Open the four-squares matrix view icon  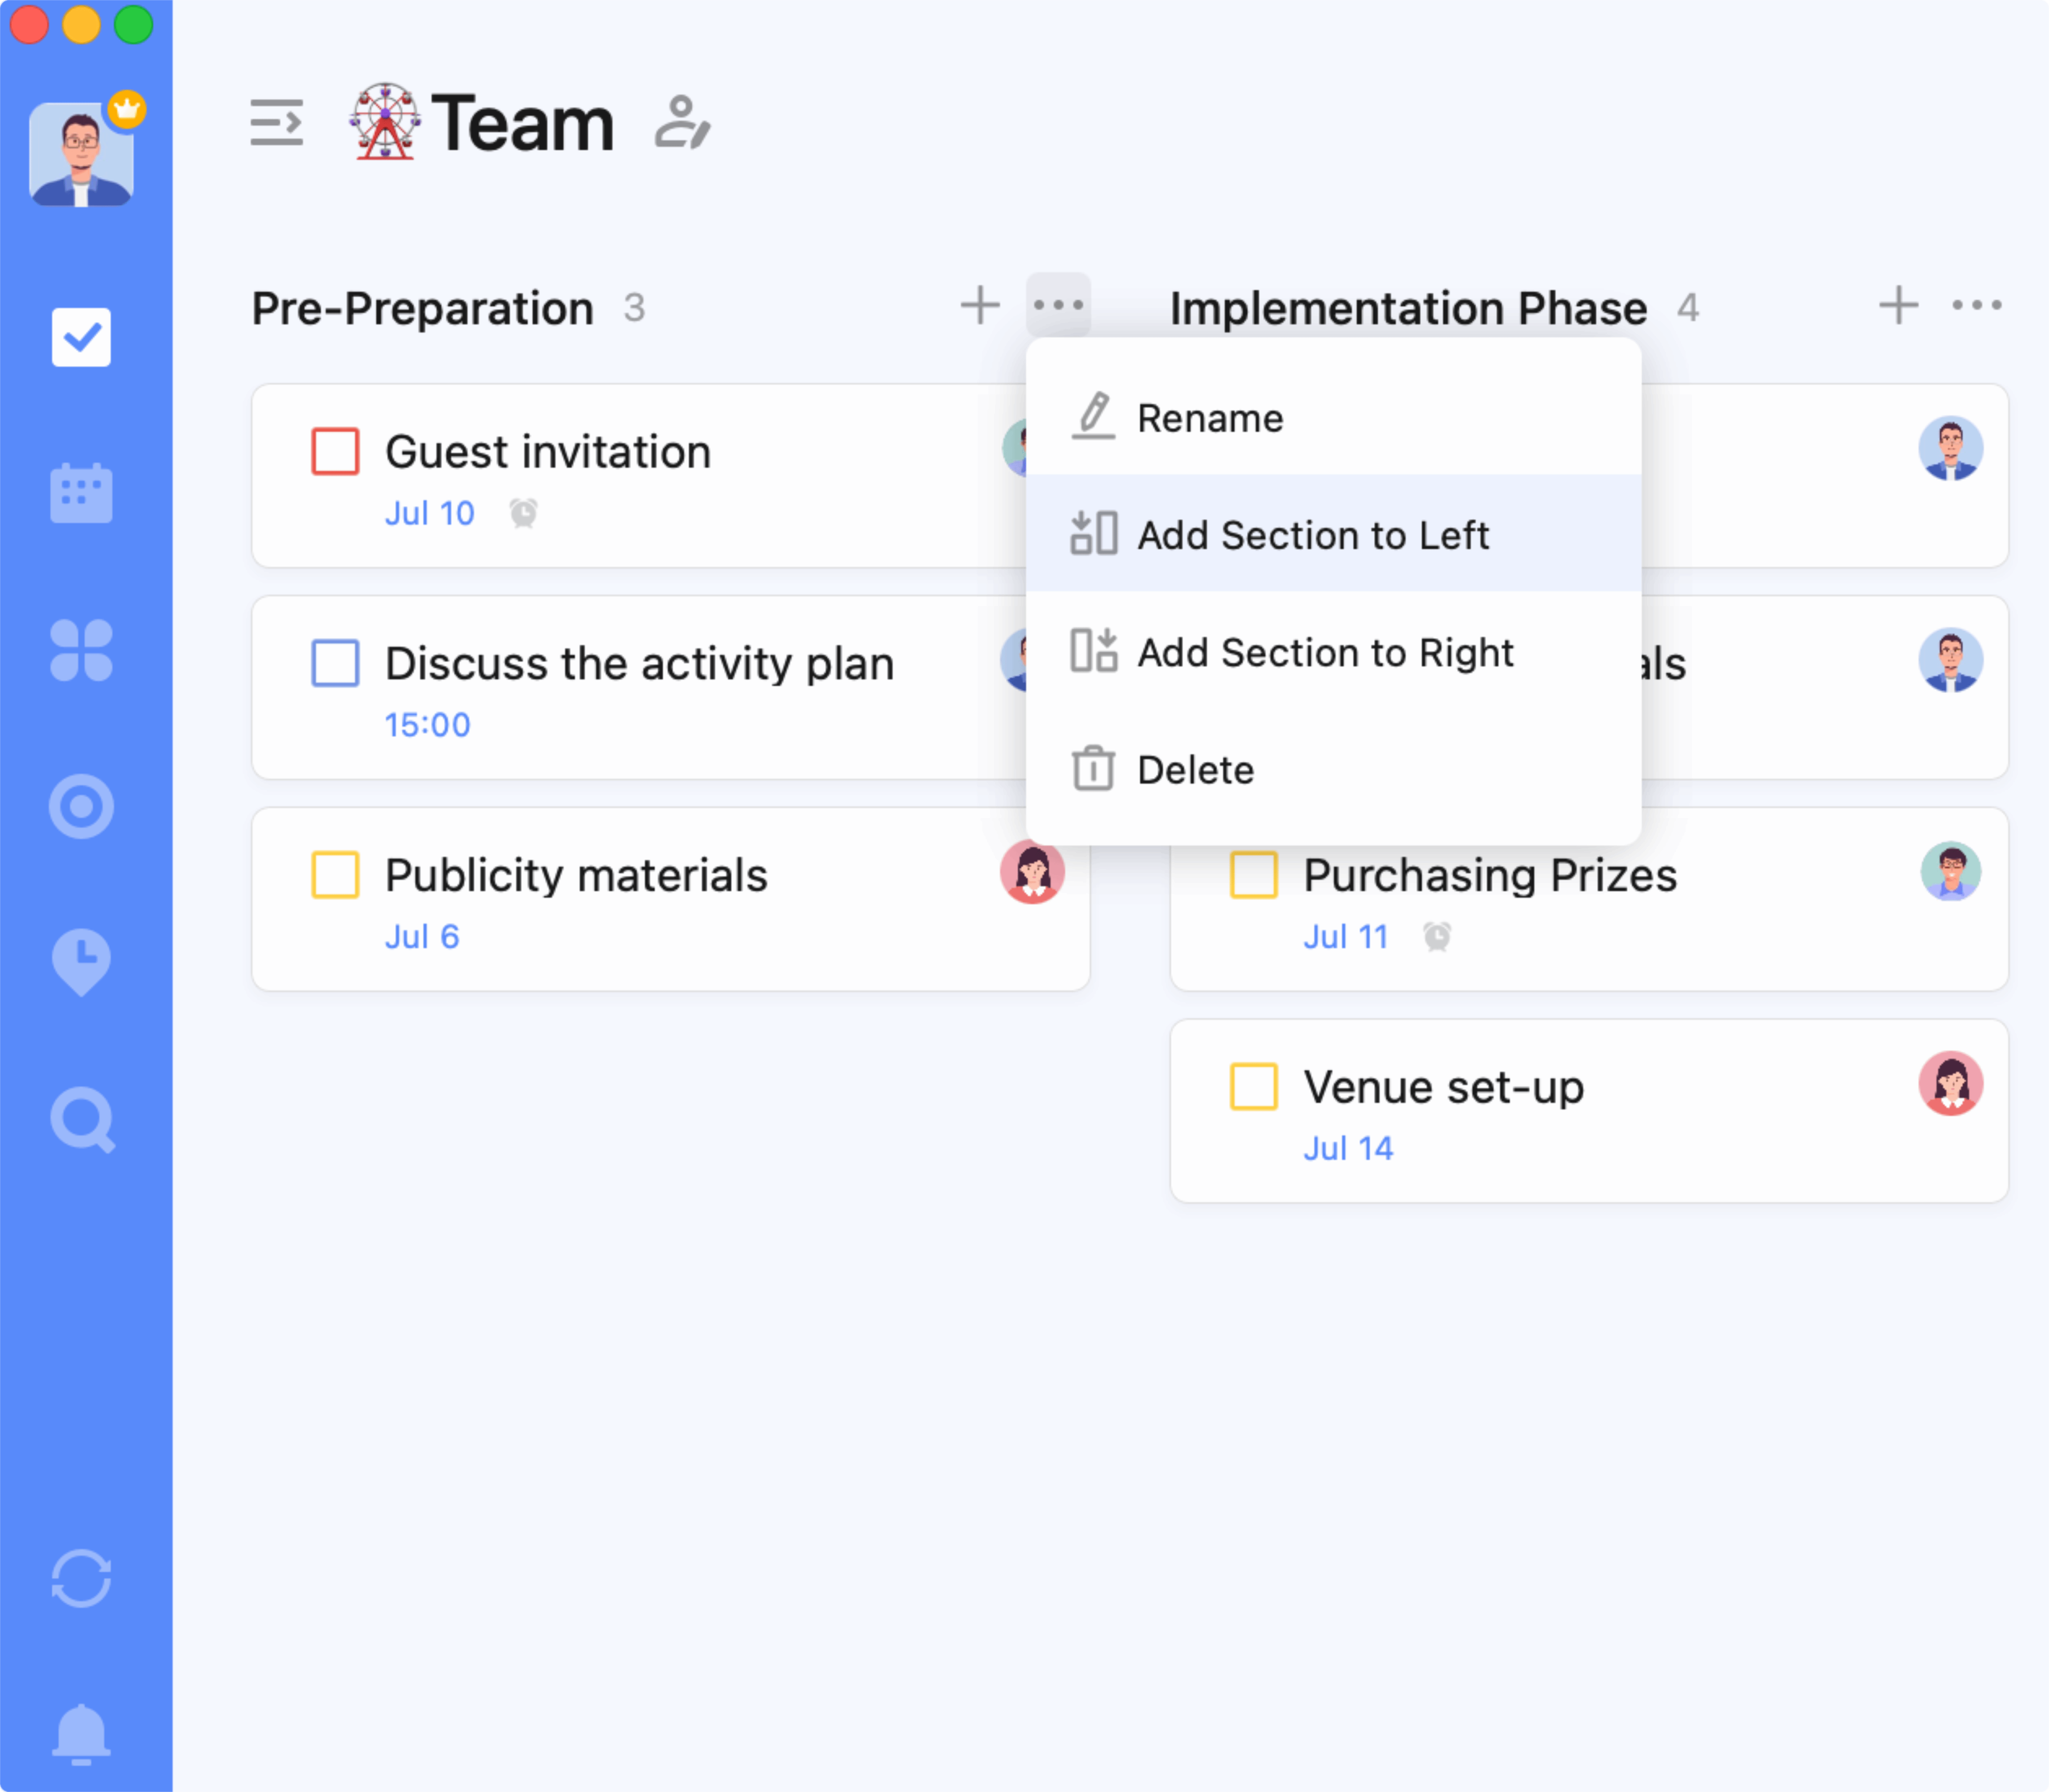(x=81, y=650)
